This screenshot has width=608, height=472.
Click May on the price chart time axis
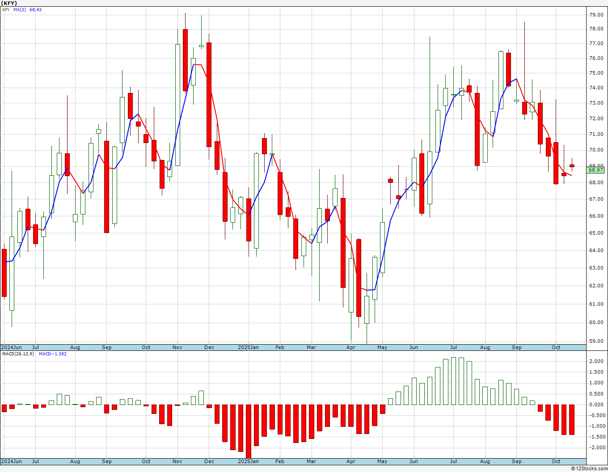[382, 347]
